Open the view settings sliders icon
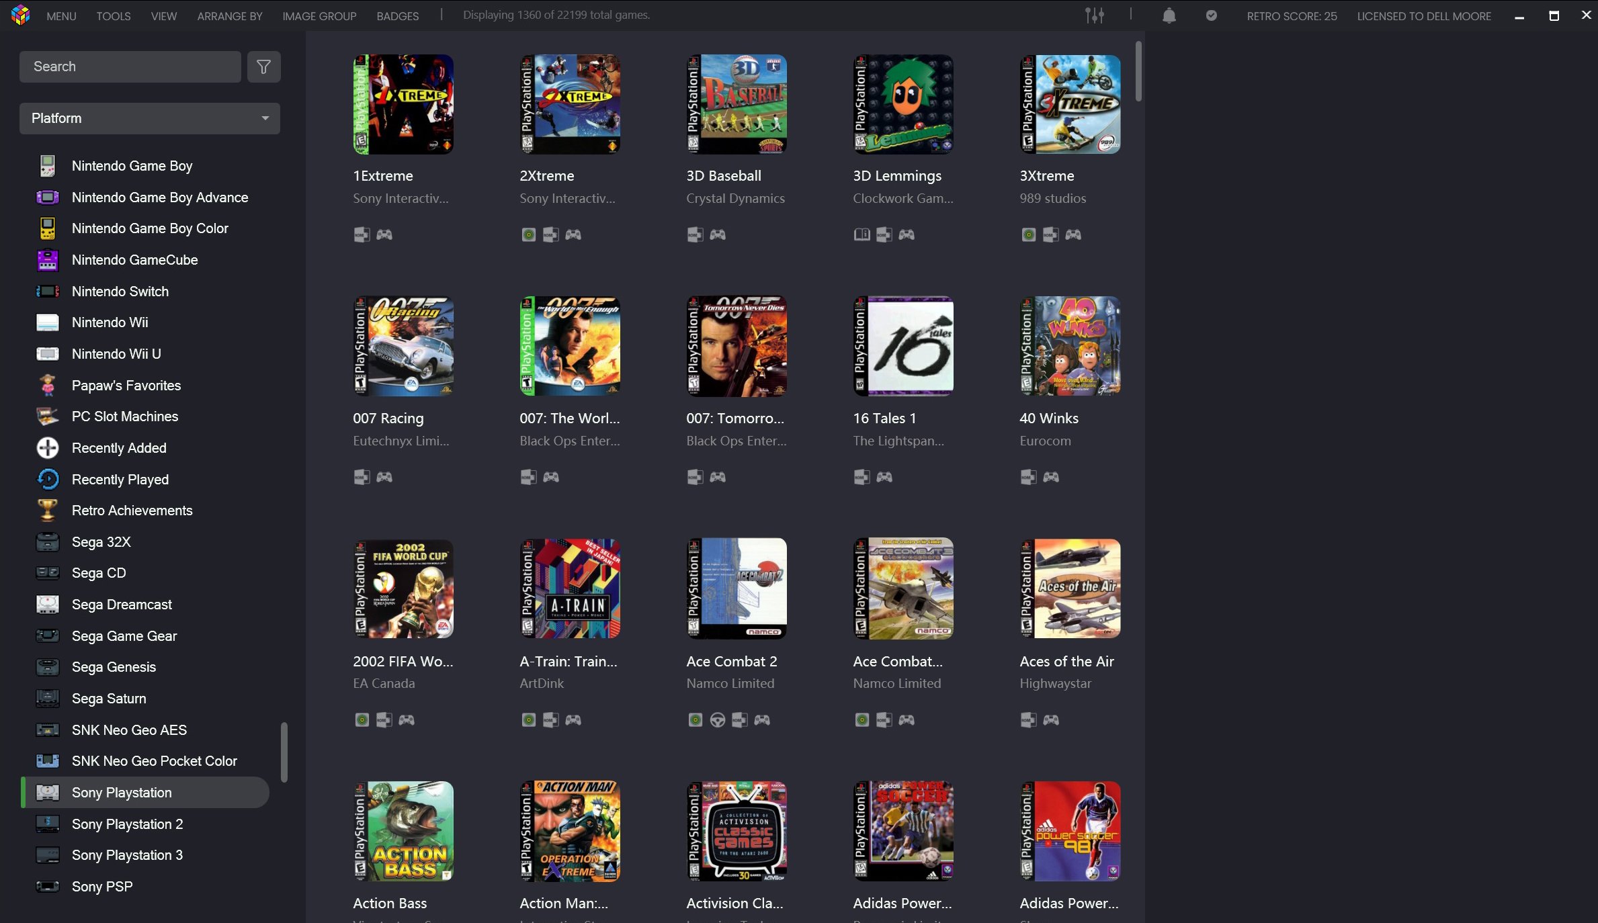The image size is (1598, 923). (x=1094, y=15)
